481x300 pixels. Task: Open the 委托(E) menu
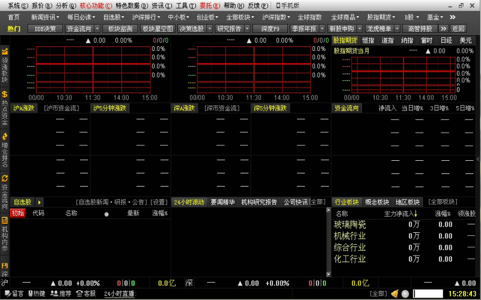210,5
